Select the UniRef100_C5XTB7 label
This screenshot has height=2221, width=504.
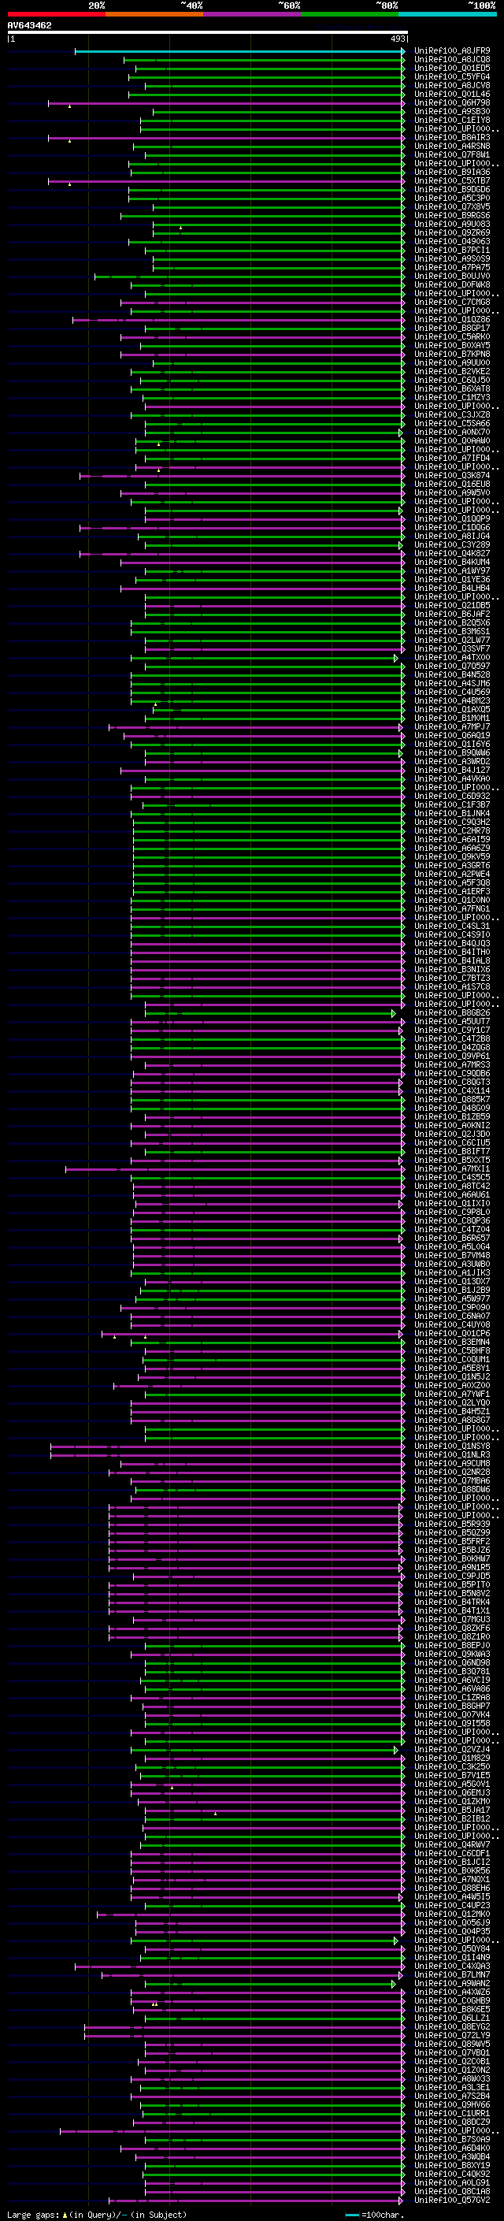tap(452, 181)
